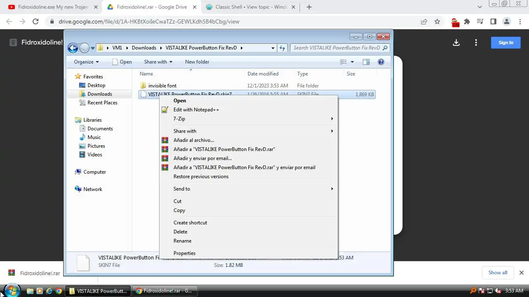Select the invisible font folder
This screenshot has height=297, width=529.
pyautogui.click(x=162, y=86)
